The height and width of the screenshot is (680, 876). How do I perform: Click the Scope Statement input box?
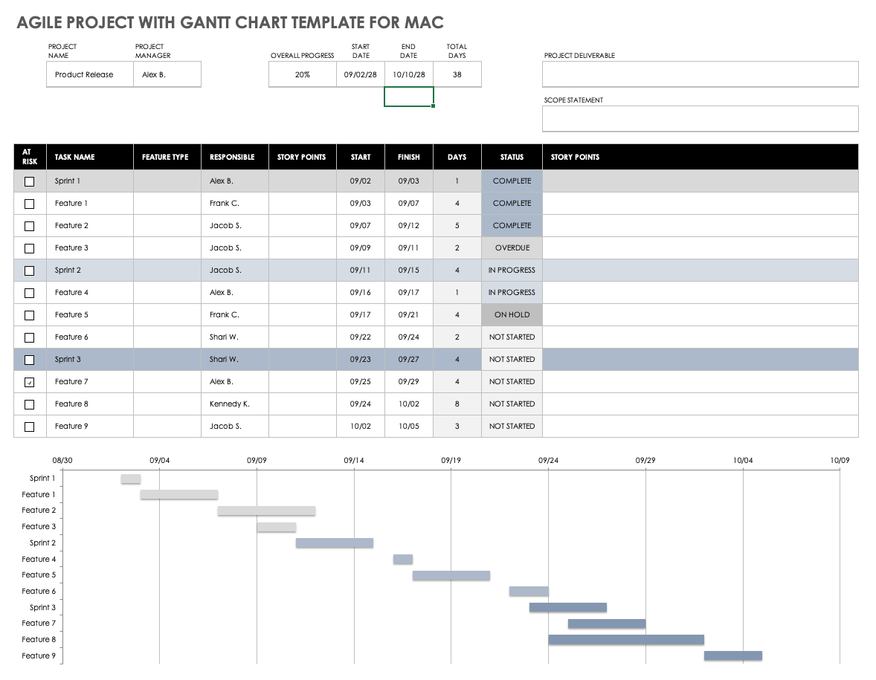[x=700, y=119]
